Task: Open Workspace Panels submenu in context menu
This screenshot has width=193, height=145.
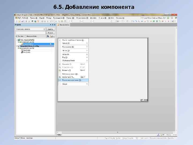Action: pyautogui.click(x=73, y=60)
